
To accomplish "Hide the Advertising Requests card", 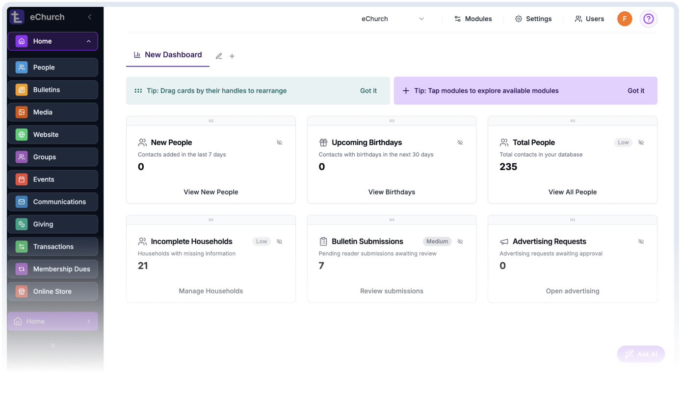I will coord(641,241).
